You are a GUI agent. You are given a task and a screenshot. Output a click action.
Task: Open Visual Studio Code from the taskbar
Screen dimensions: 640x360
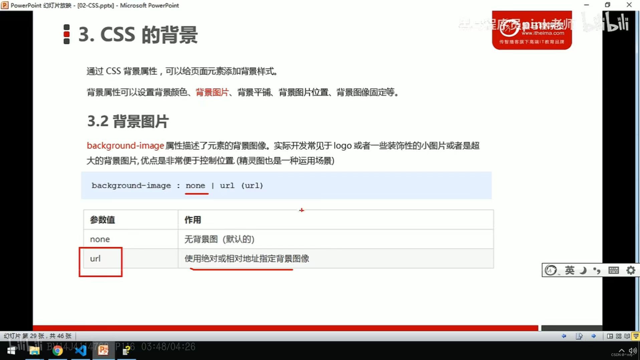click(x=80, y=351)
